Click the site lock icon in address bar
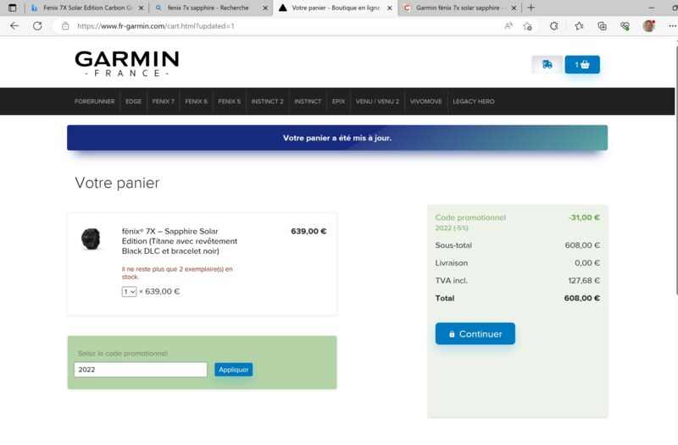Screen dimensions: 678x445 pos(65,26)
